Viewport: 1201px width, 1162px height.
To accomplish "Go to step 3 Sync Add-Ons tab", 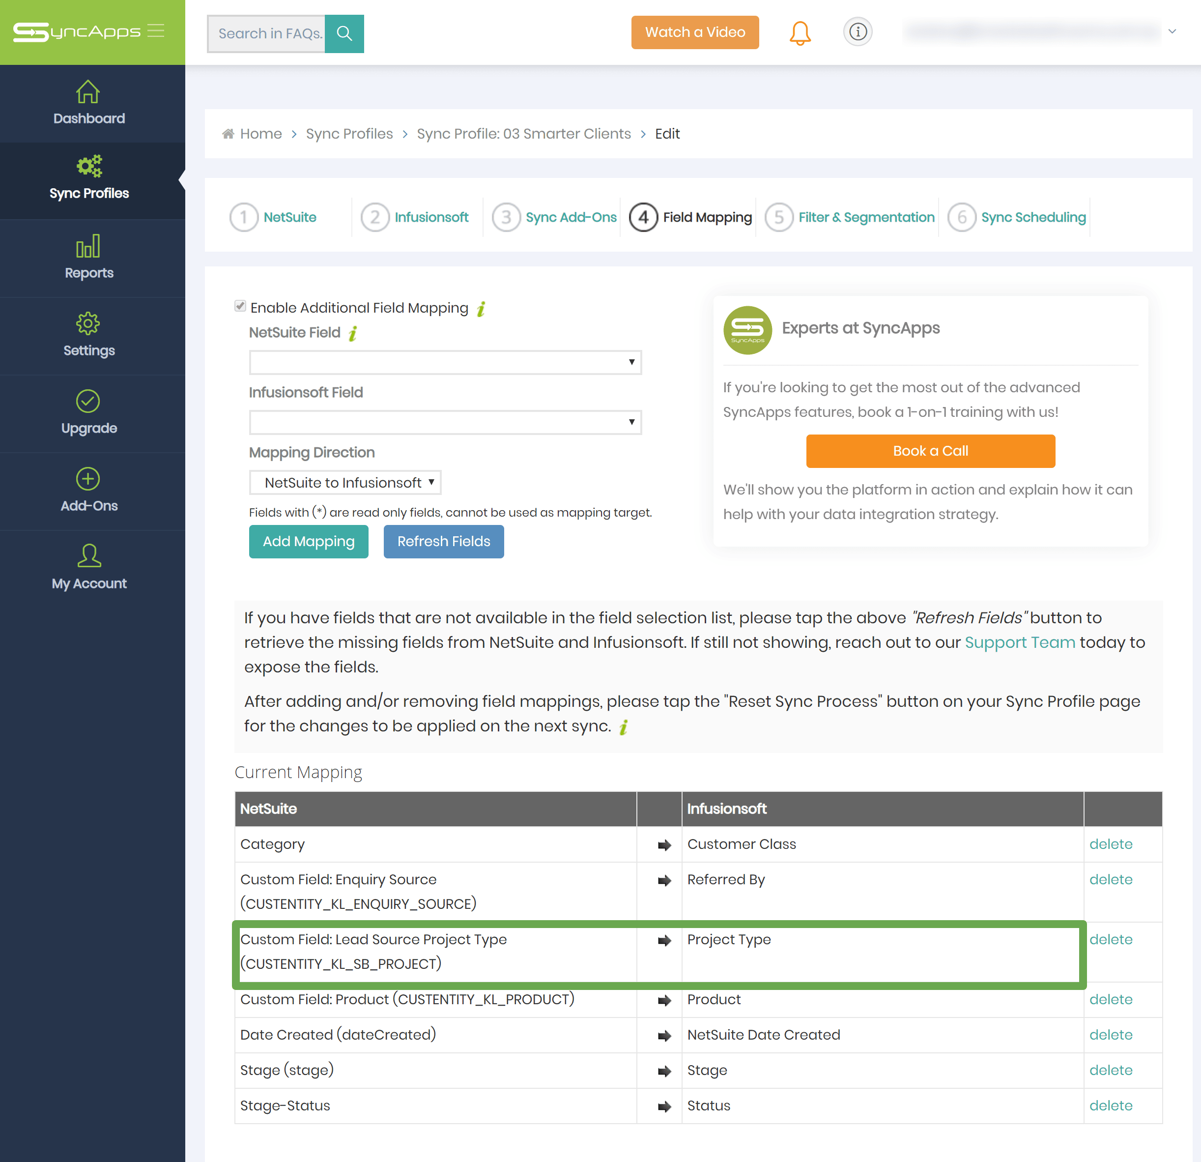I will (x=554, y=217).
